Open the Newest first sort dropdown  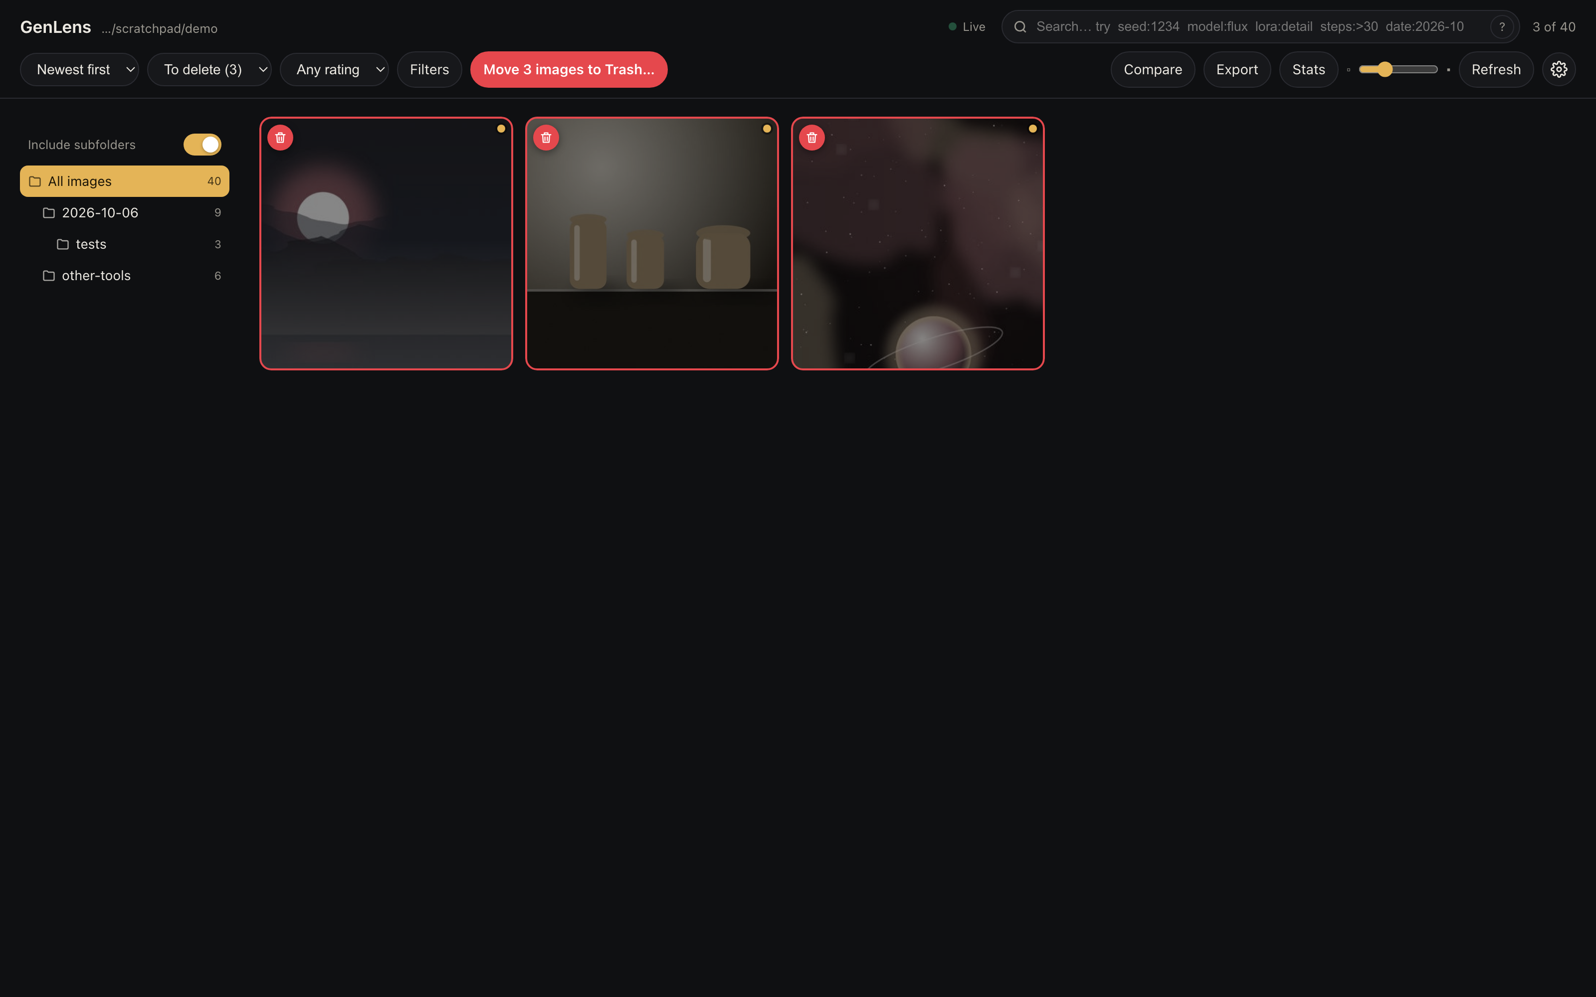click(79, 69)
